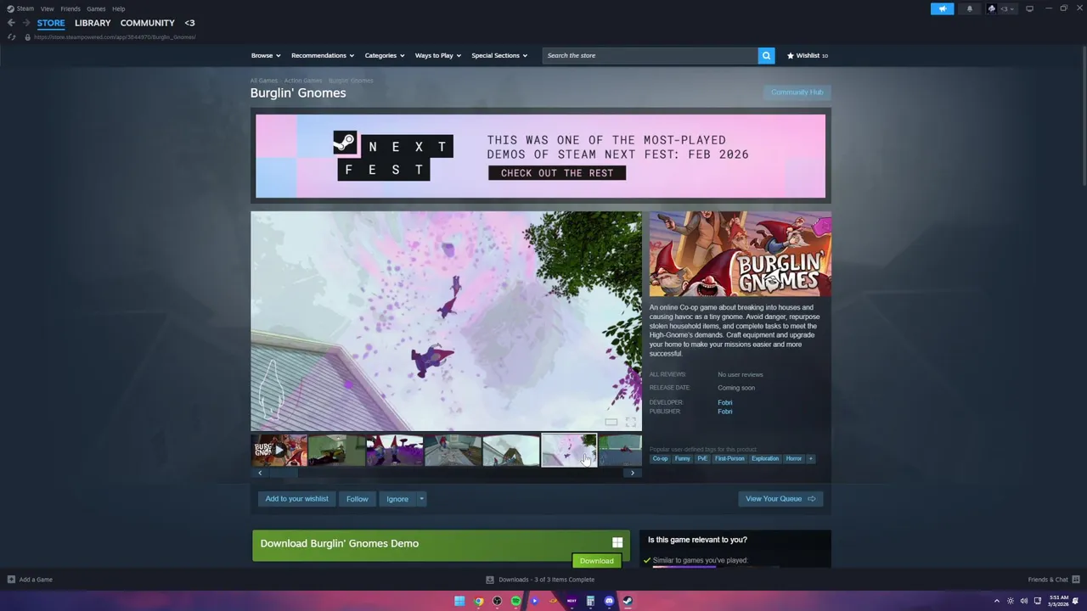
Task: Open the Fobri developer link
Action: click(x=724, y=402)
